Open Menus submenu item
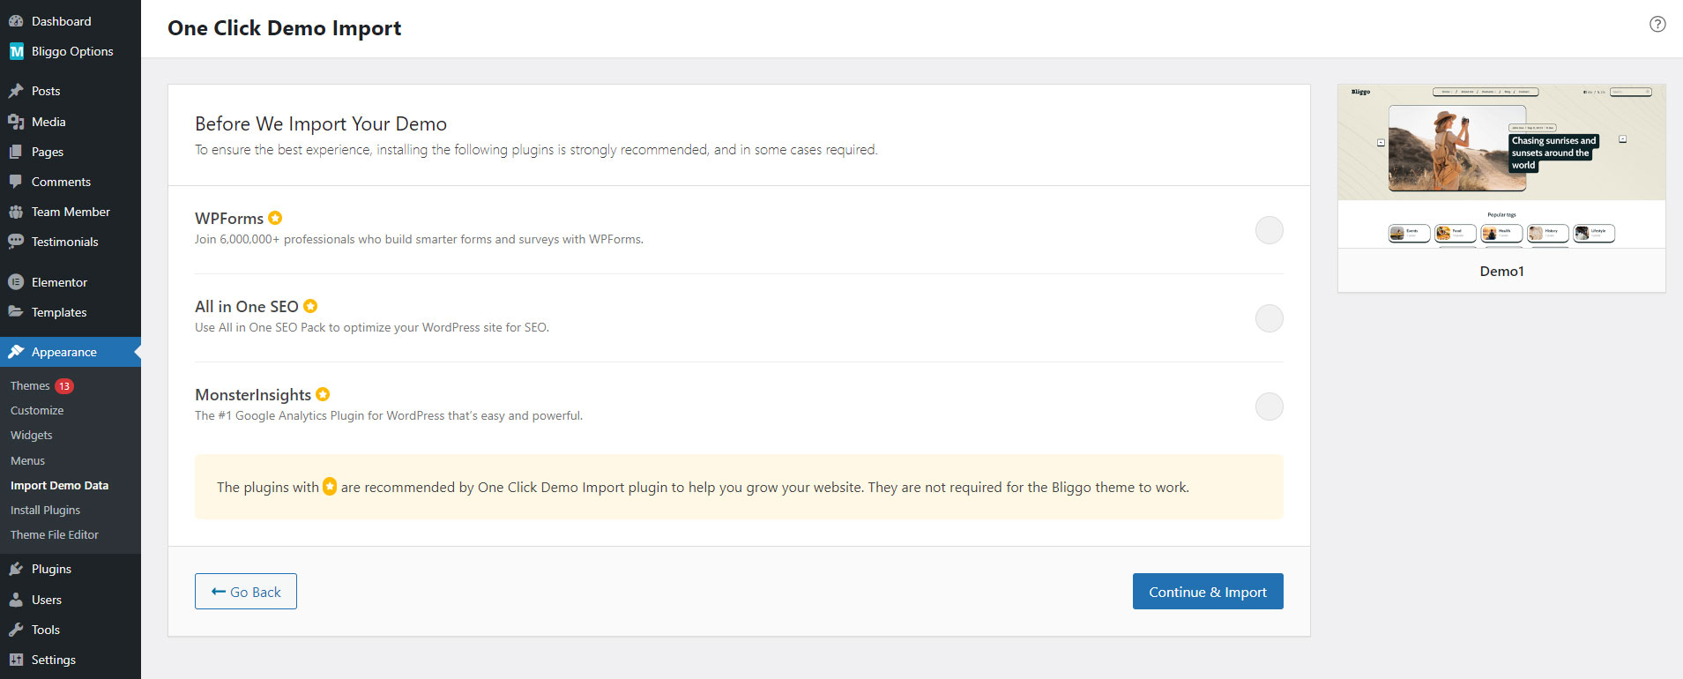The image size is (1683, 679). tap(28, 461)
